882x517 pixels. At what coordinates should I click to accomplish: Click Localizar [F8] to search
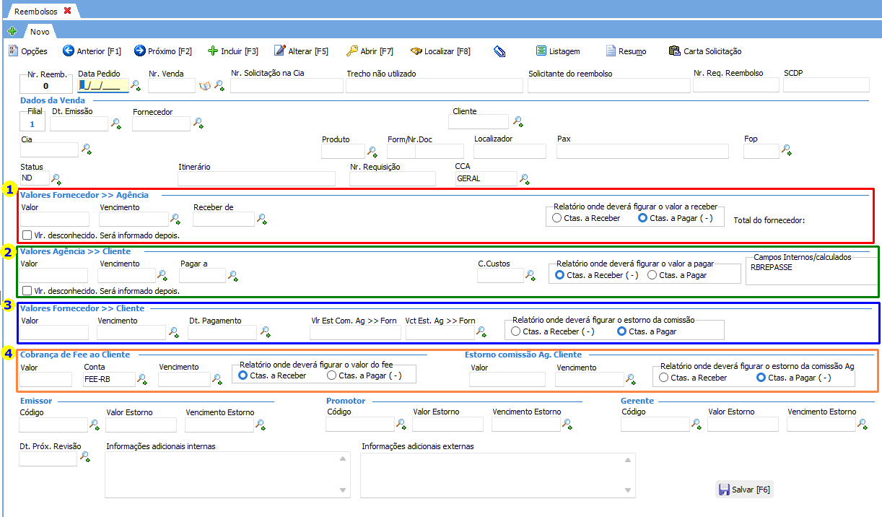pos(440,51)
